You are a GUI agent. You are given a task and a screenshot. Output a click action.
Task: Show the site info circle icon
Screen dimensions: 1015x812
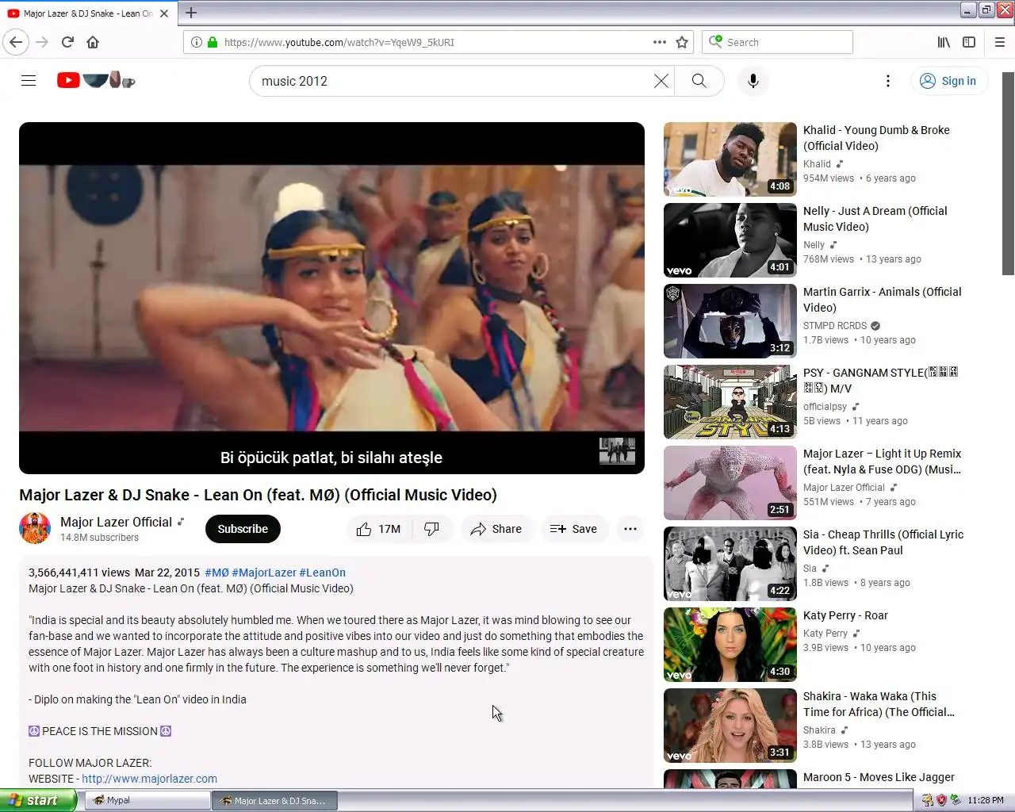pyautogui.click(x=196, y=42)
